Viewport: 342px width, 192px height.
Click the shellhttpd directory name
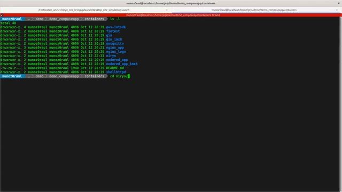pyautogui.click(x=116, y=72)
